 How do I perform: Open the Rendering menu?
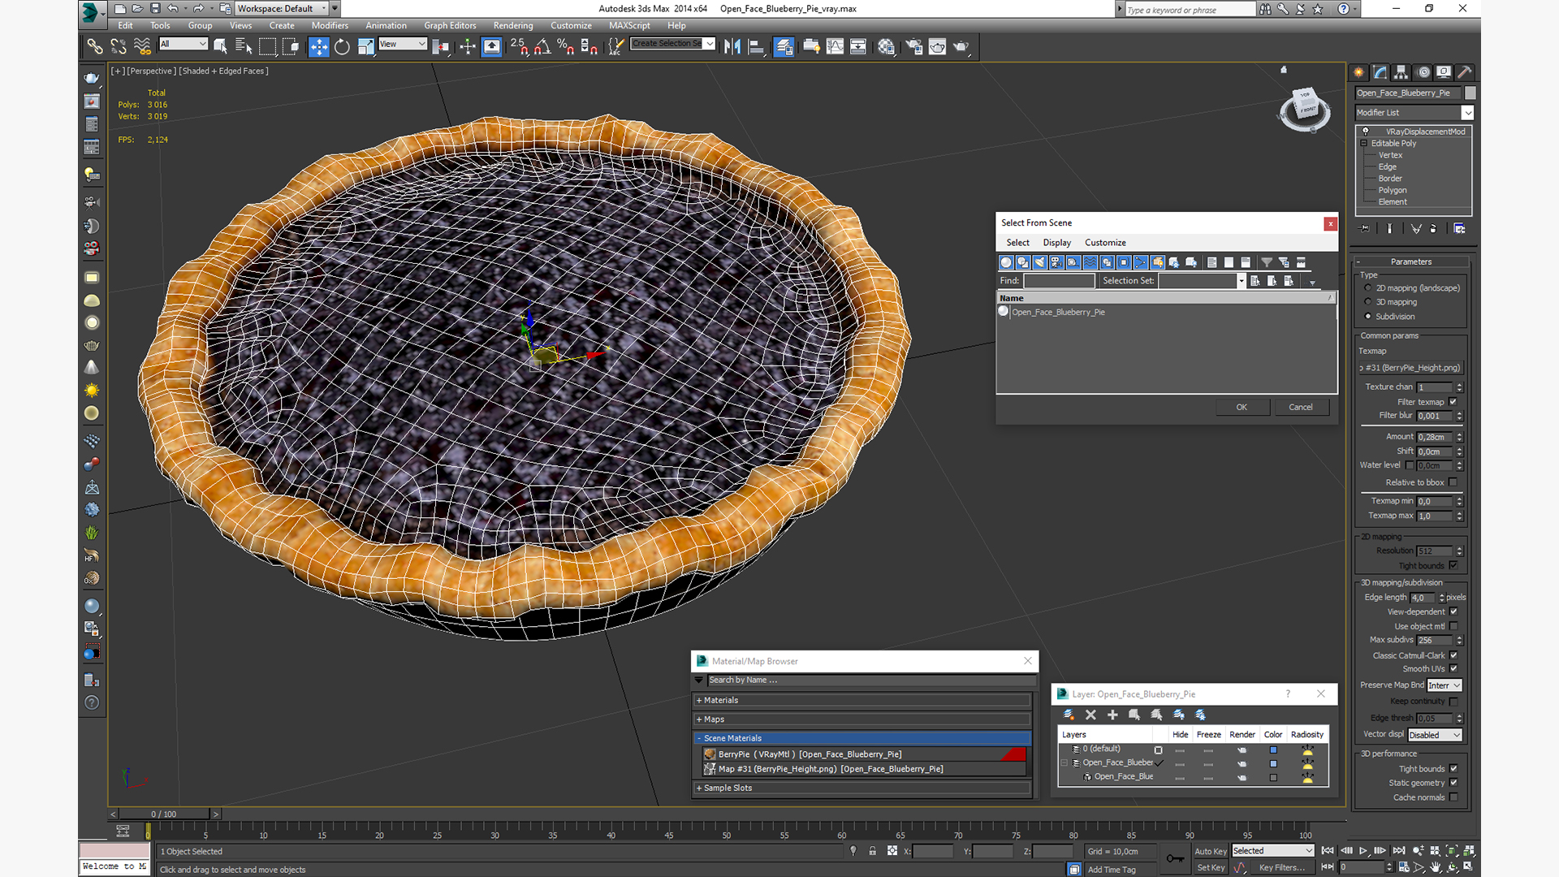tap(513, 25)
